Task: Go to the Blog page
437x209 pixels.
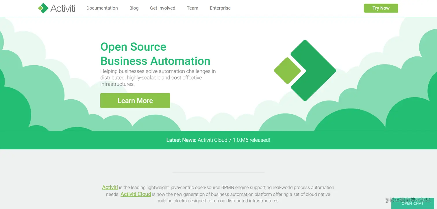Action: click(x=134, y=8)
